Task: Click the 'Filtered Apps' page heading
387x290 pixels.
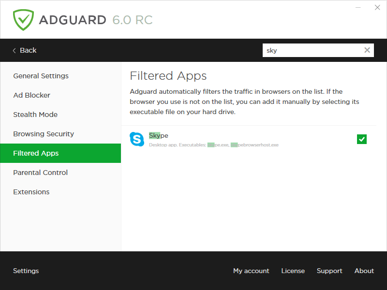Action: click(168, 76)
